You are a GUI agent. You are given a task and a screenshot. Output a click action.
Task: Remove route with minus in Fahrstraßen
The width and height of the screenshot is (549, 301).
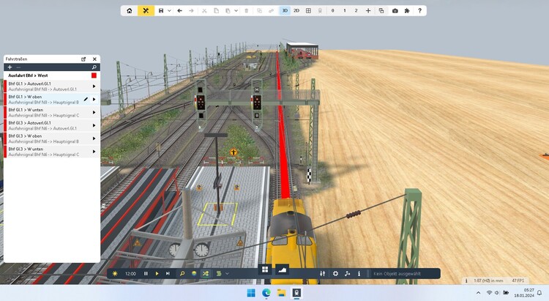(18, 67)
